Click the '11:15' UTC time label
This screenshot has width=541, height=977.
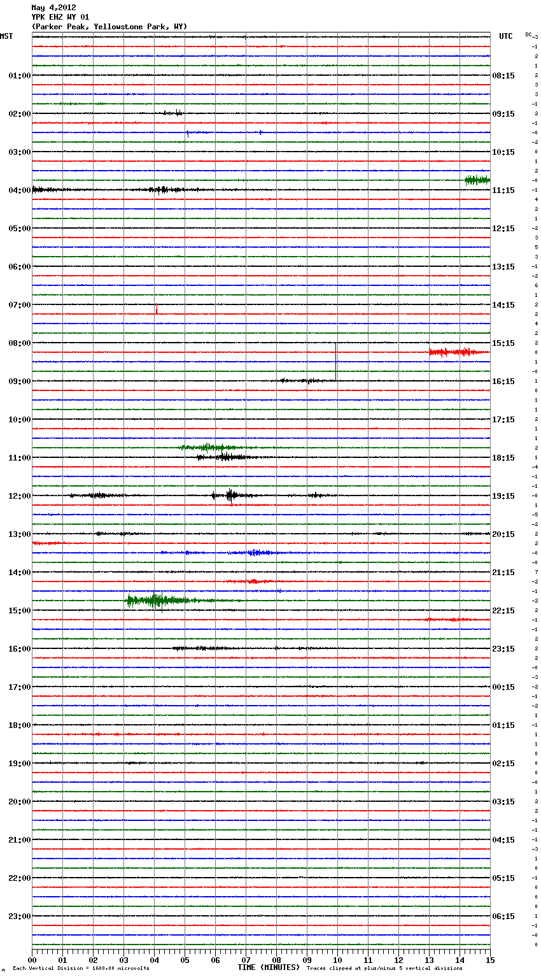tap(503, 190)
